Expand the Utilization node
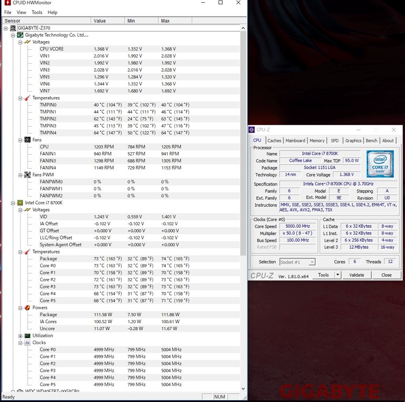 (20, 336)
